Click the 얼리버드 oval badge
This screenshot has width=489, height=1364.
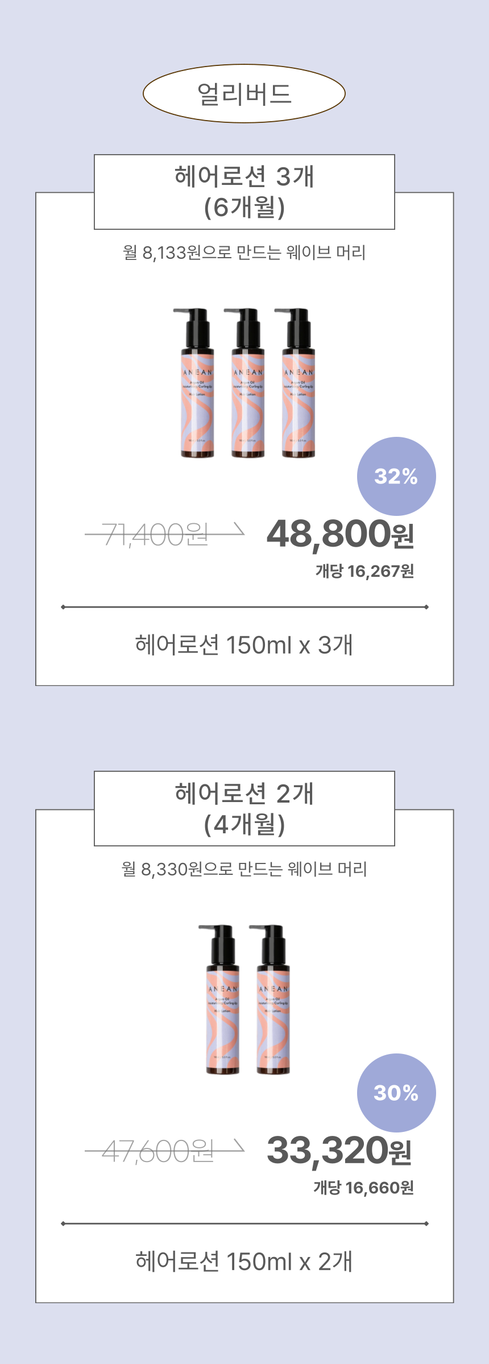244,94
